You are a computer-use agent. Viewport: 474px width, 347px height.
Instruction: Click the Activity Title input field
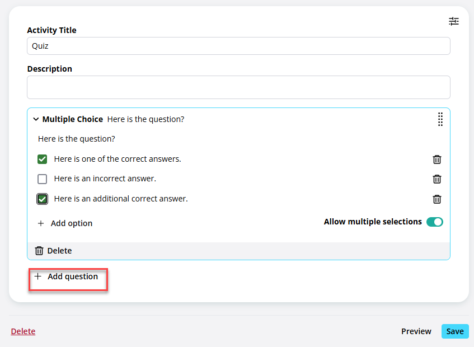click(x=238, y=46)
